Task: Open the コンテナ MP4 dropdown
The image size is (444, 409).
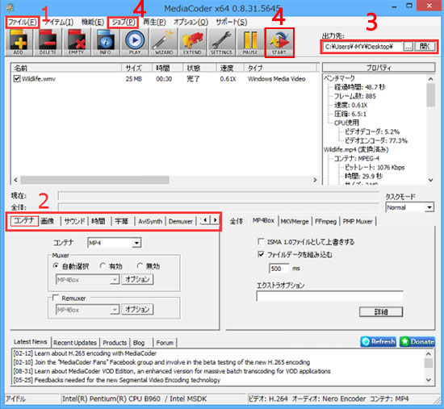Action: pyautogui.click(x=115, y=243)
